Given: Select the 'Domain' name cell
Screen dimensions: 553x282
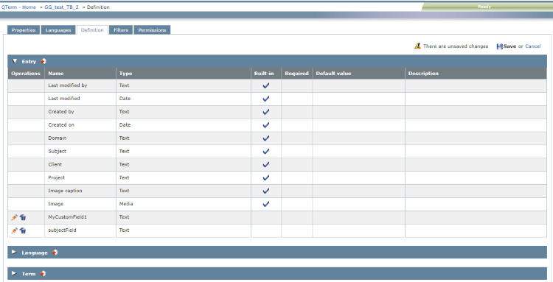Looking at the screenshot, I should [80, 138].
